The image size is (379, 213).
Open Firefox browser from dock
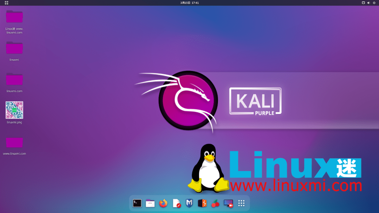click(164, 203)
